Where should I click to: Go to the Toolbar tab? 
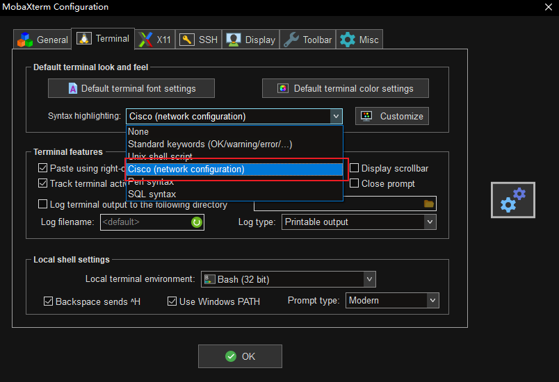click(308, 40)
